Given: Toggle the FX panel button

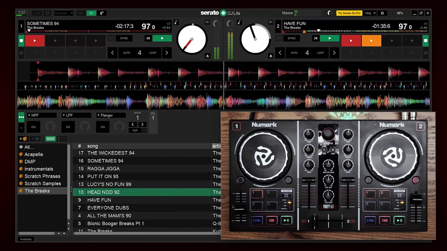Looking at the screenshot, I should (x=91, y=13).
